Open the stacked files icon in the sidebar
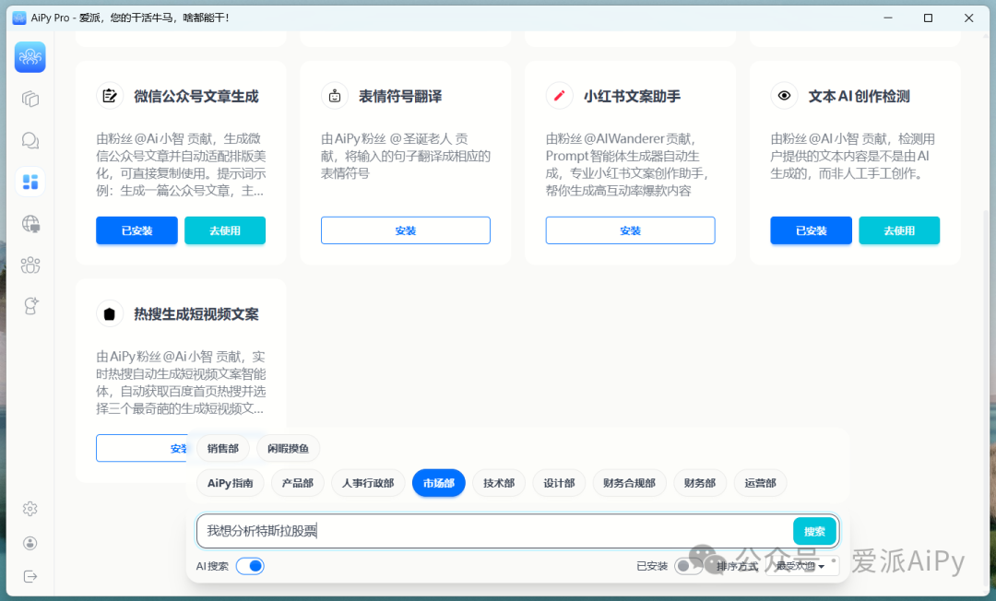Screen dimensions: 996x601 (30, 99)
